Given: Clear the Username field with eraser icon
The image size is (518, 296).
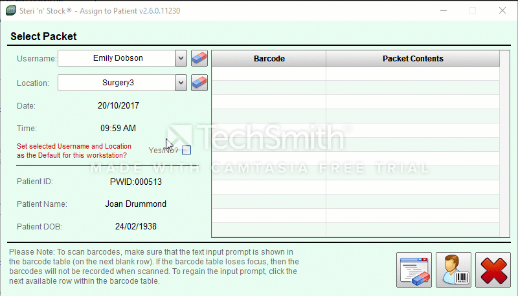Looking at the screenshot, I should 199,58.
